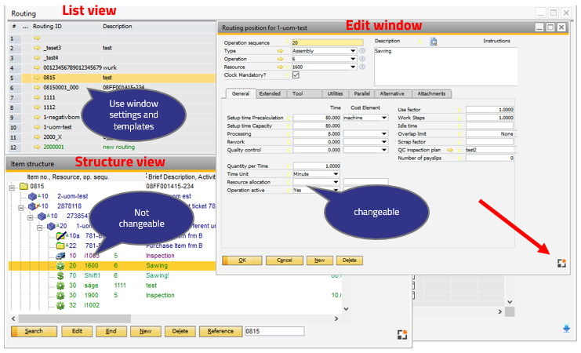Screen dimensions: 581x353
Task: Collapse the 0815 root tree node
Action: [13, 187]
